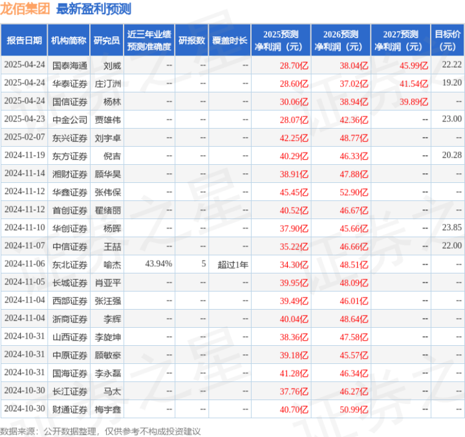
Task: Select the 研报数 column header
Action: pyautogui.click(x=191, y=40)
